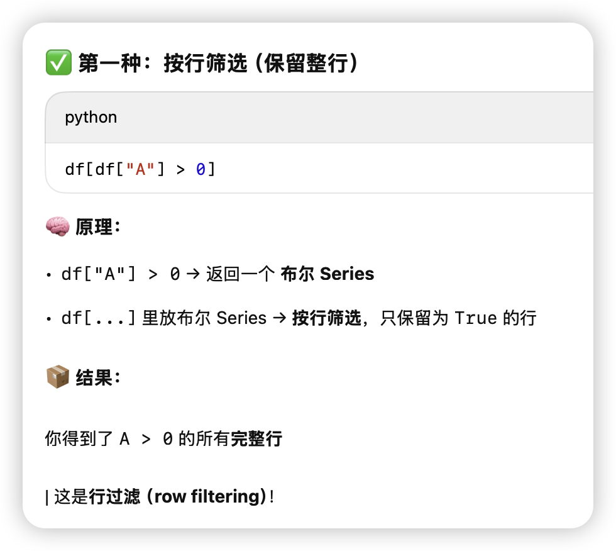Click the red "A" string in code

tap(140, 169)
